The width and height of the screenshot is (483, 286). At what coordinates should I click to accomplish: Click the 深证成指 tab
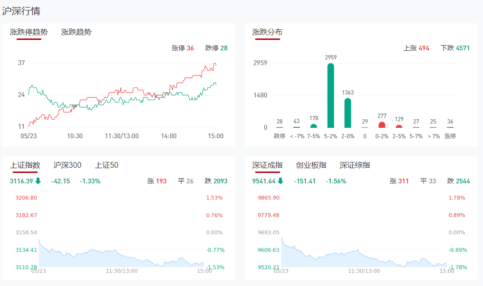point(267,165)
